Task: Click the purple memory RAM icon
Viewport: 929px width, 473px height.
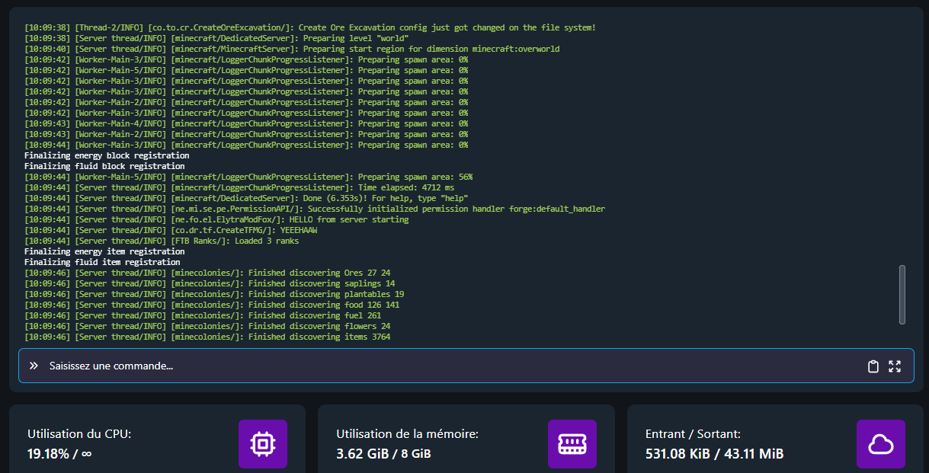Action: tap(572, 444)
